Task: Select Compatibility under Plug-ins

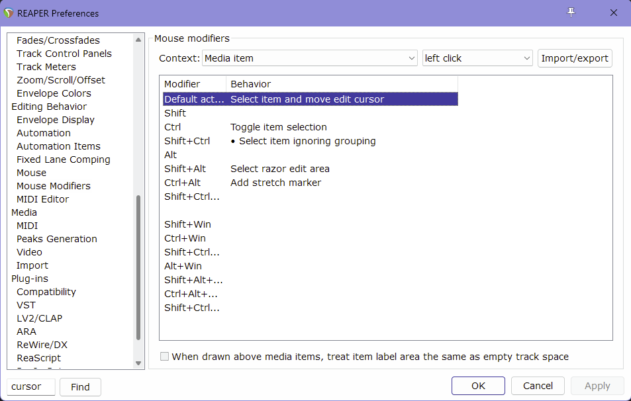Action: pos(46,292)
